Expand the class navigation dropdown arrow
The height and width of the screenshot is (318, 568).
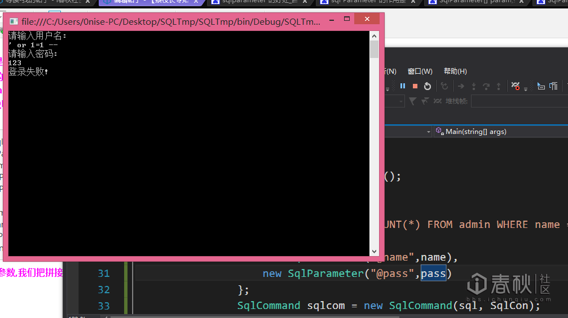pos(429,132)
